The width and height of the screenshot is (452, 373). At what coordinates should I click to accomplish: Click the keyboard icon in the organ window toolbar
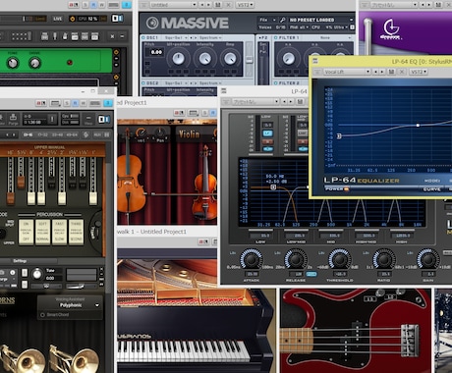pos(55,103)
